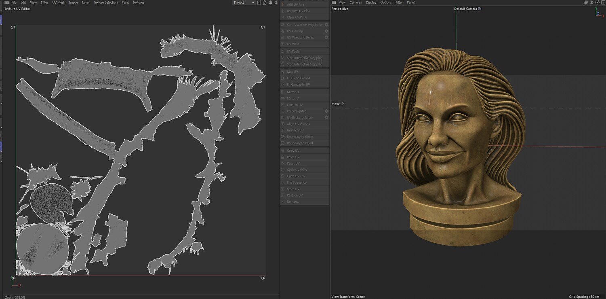Click the orbit rotate icon in the 3D viewport header

(x=597, y=2)
